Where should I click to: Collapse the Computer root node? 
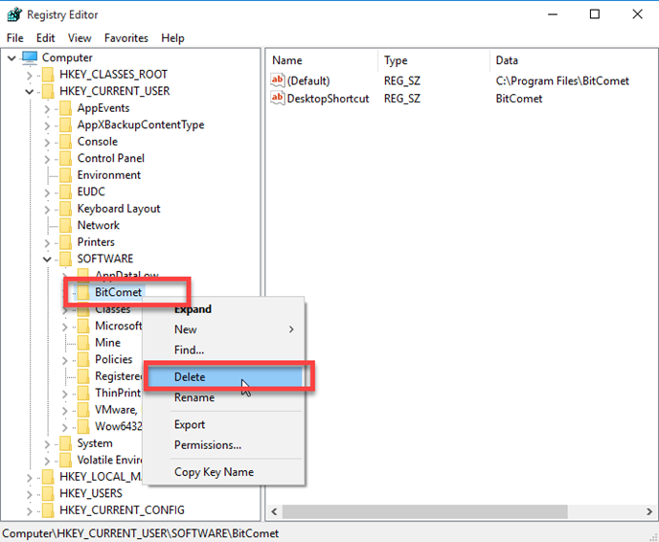point(11,58)
